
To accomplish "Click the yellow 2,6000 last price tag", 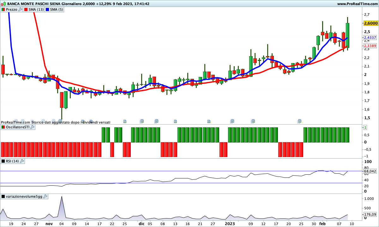I will point(371,23).
